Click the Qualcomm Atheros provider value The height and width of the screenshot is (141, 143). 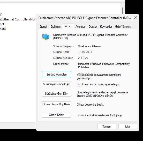tap(89, 46)
